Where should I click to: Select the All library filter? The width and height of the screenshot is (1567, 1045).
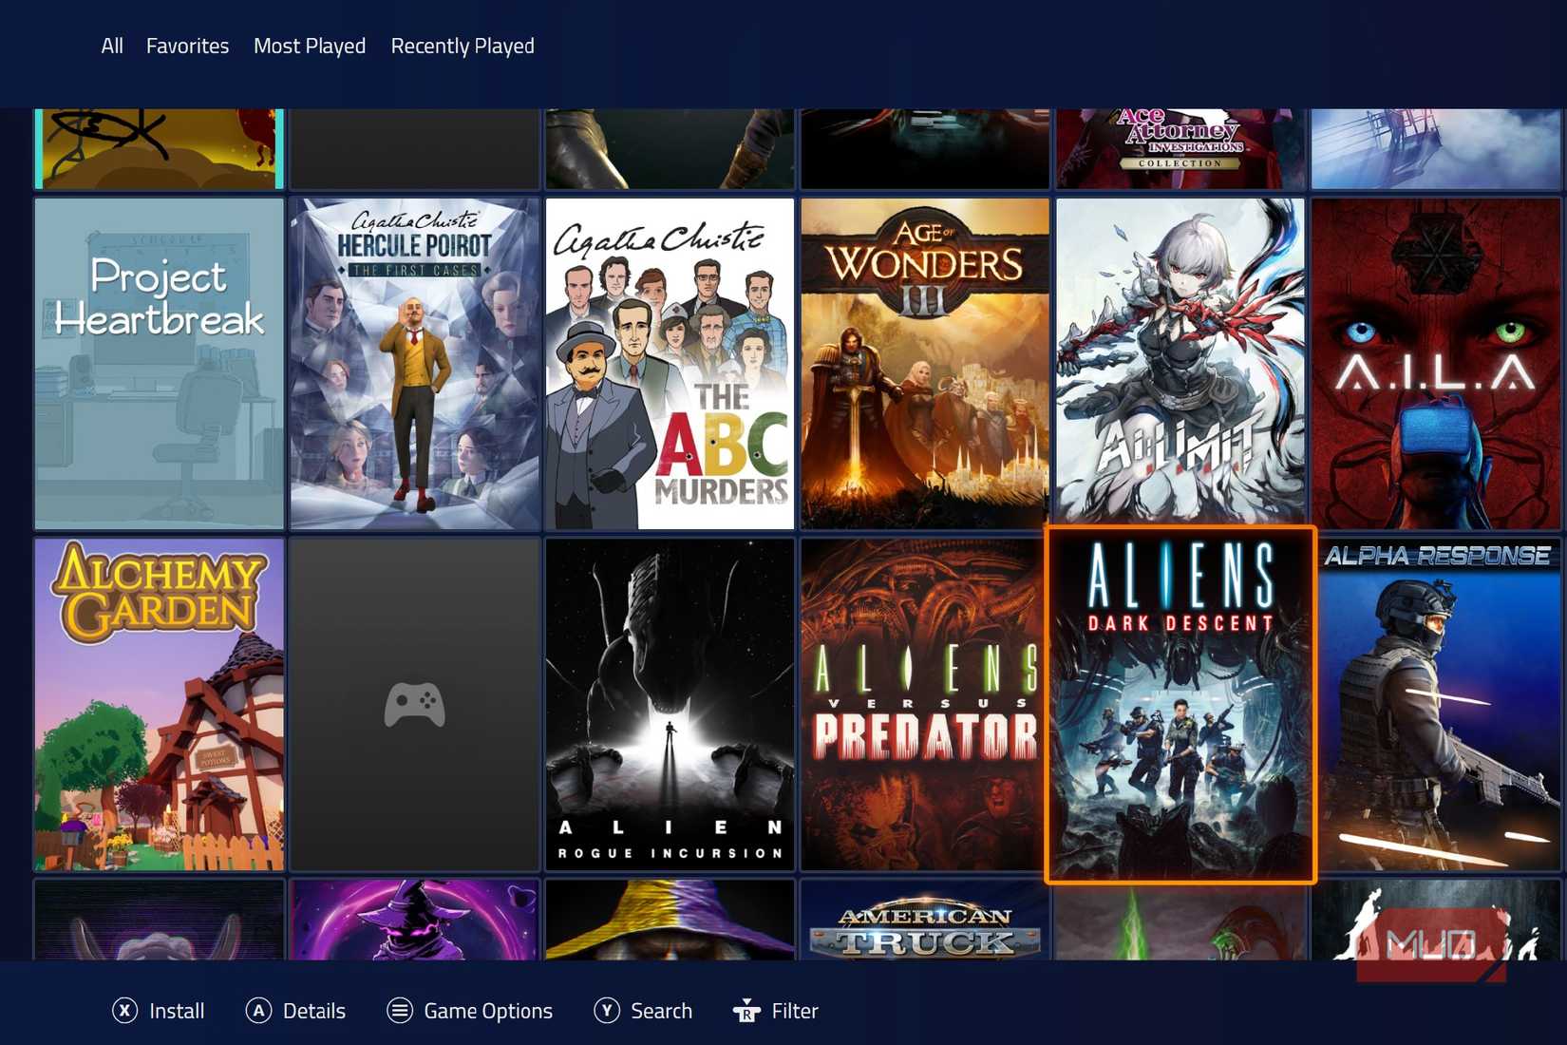pos(110,45)
